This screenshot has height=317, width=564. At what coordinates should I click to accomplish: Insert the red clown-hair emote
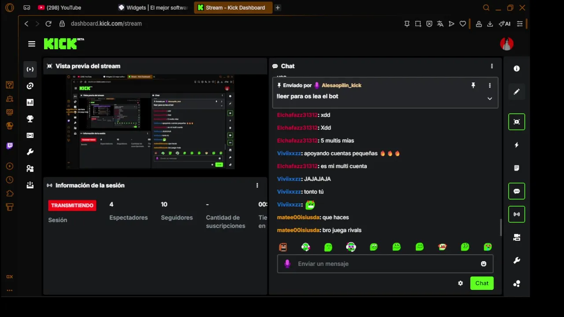pyautogui.click(x=442, y=247)
